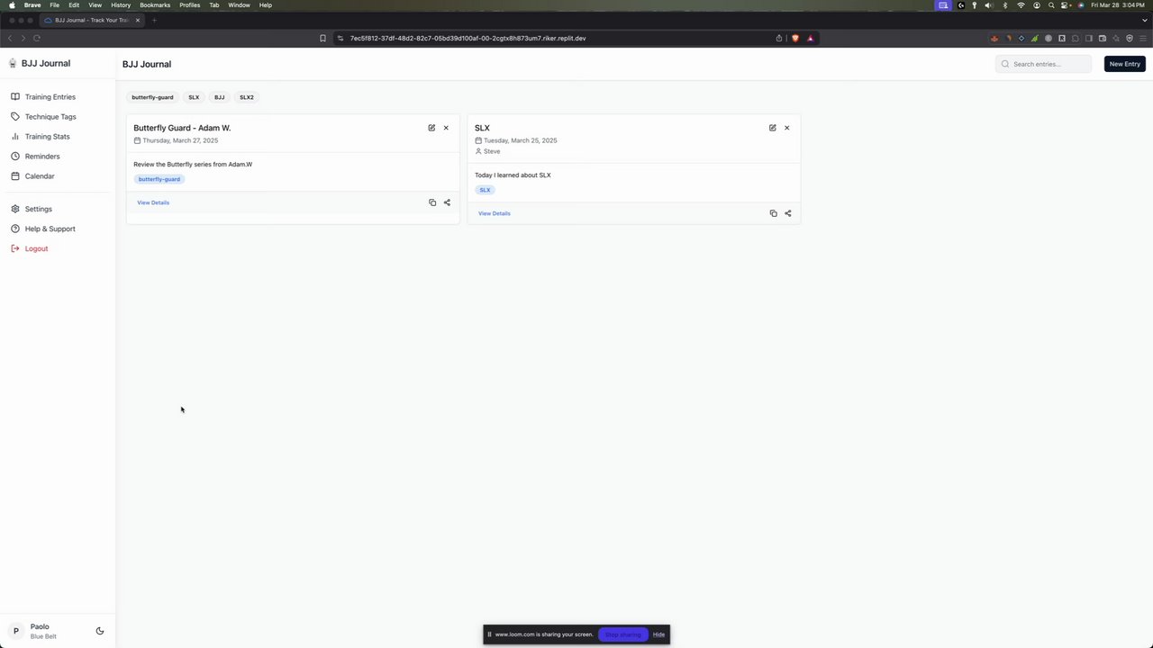Open the History menu in the menu bar

point(121,5)
